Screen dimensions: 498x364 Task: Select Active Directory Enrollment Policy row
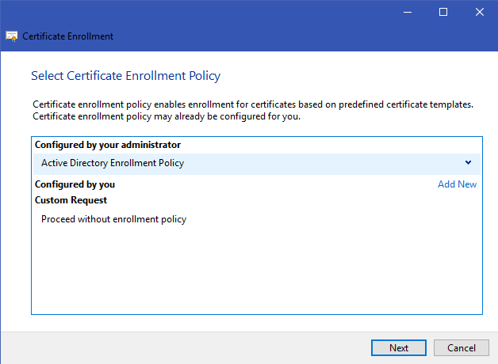pos(257,164)
